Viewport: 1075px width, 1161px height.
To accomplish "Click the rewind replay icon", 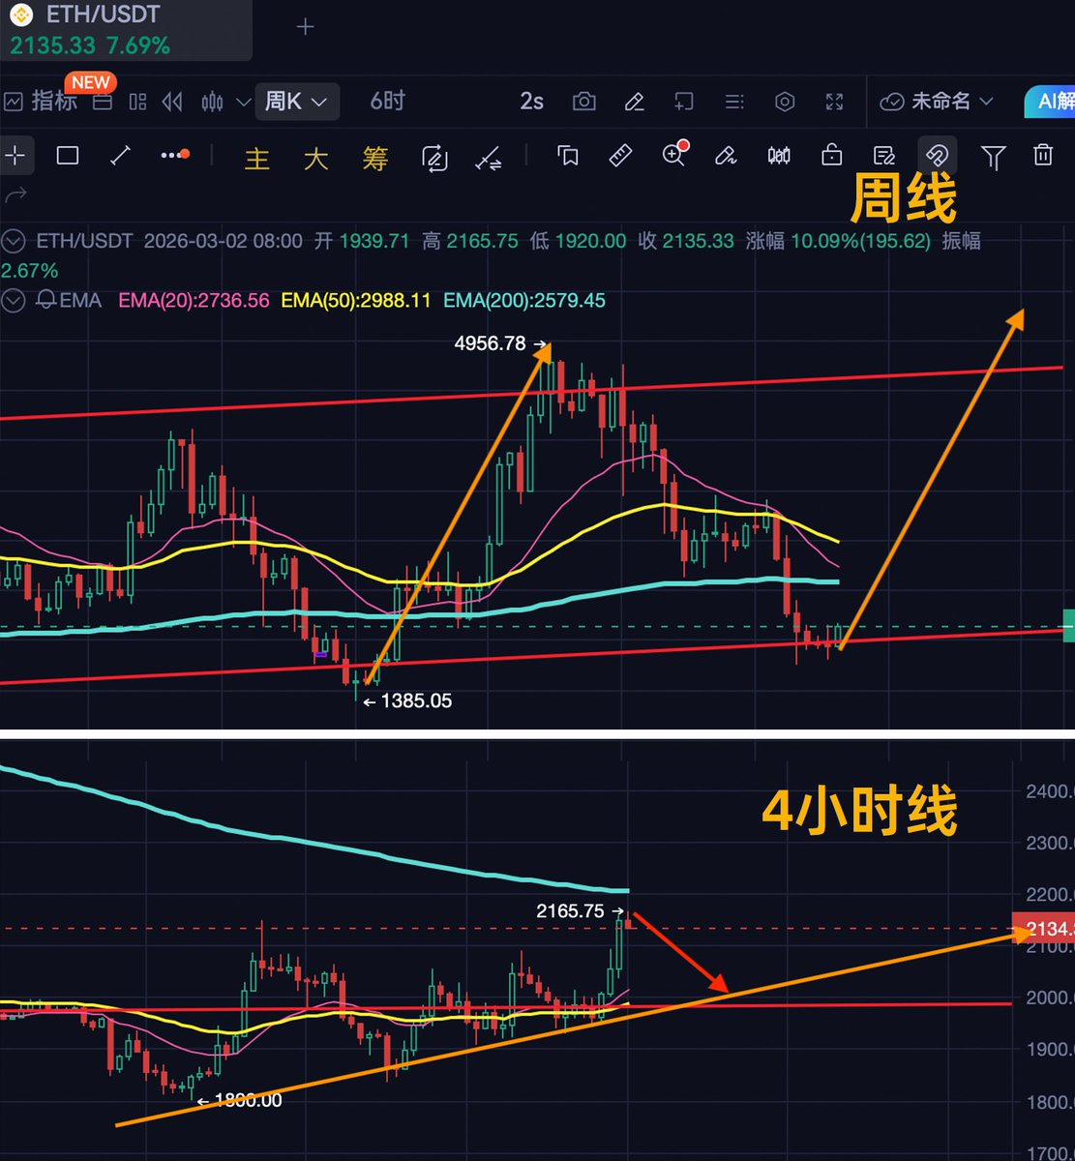I will tap(173, 102).
